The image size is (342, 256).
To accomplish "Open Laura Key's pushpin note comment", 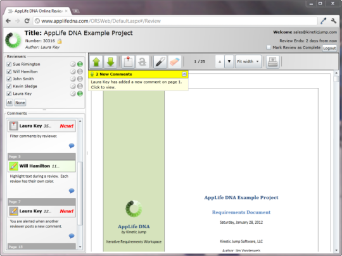I will [x=13, y=126].
